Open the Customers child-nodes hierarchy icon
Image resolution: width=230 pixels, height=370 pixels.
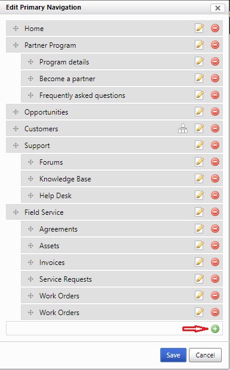(183, 128)
